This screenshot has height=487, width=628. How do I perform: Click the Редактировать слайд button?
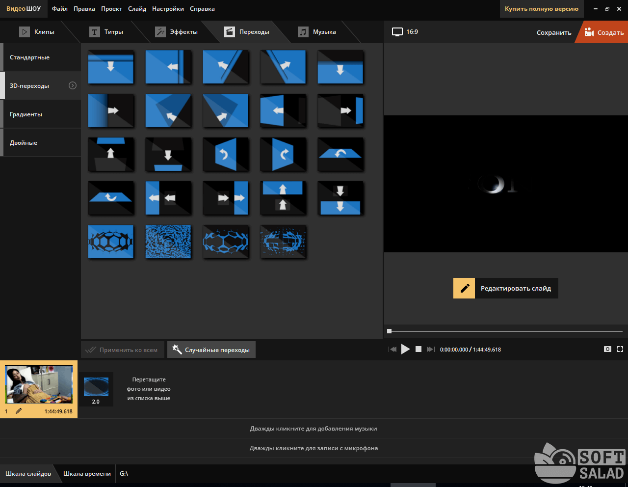(506, 288)
